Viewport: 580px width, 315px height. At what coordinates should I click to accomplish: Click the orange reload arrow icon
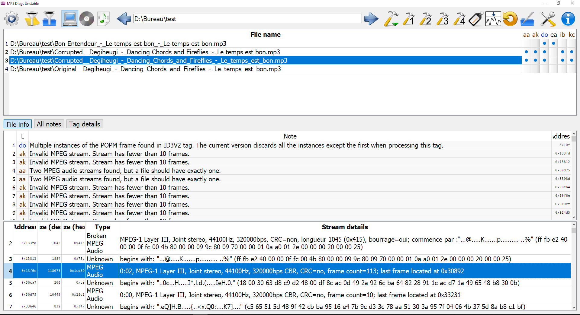click(x=510, y=19)
